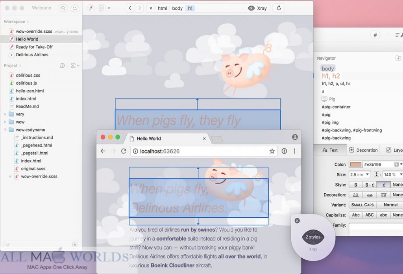Select #pig img in Navigator
The image size is (403, 274).
point(330,122)
